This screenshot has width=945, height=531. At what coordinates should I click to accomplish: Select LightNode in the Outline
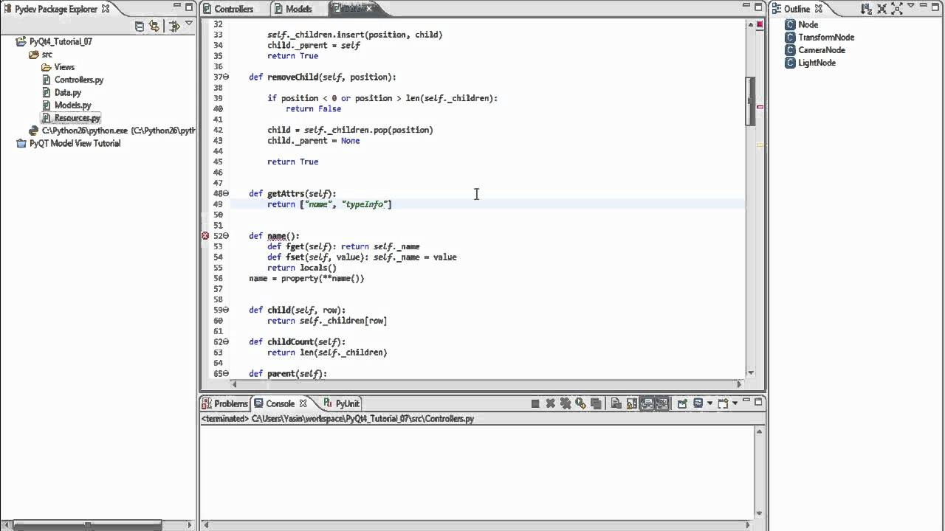(x=817, y=63)
